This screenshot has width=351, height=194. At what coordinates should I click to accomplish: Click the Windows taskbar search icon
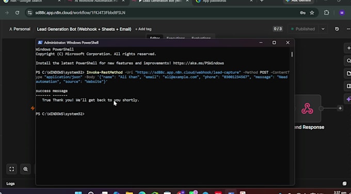click(x=91, y=192)
